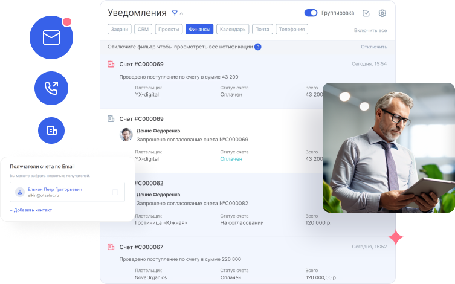Click red invoice icon for Счет #C000067
Viewport: 455px width, 284px height.
(111, 247)
